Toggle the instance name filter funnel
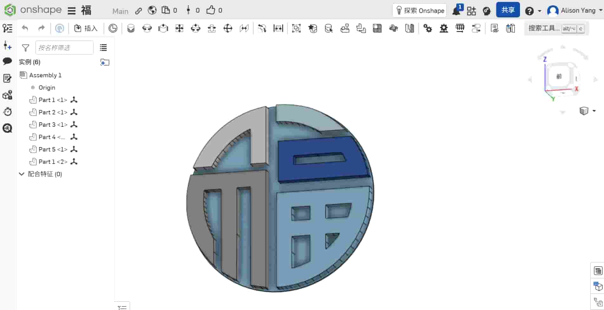 pos(25,48)
